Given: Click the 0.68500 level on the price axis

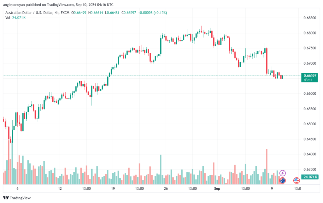Looking at the screenshot, I should point(309,18).
